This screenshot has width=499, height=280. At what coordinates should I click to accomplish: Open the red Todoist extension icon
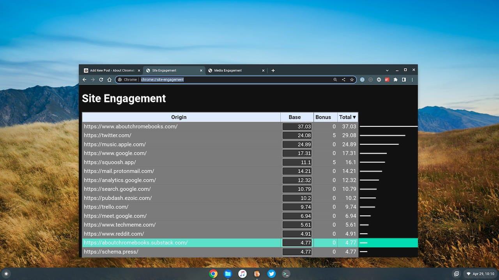(387, 80)
